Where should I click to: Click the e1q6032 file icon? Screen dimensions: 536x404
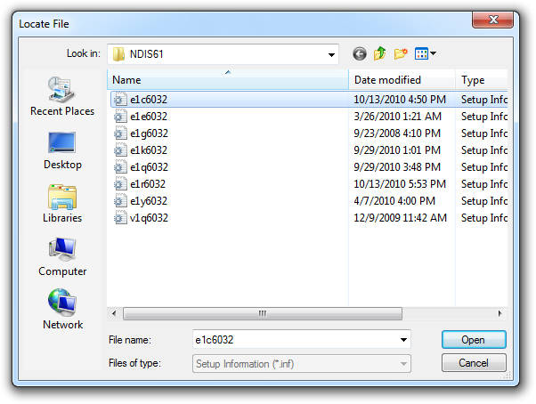pyautogui.click(x=119, y=167)
